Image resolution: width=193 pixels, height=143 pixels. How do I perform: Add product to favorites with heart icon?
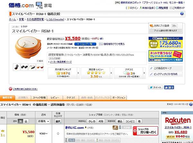tap(152, 26)
